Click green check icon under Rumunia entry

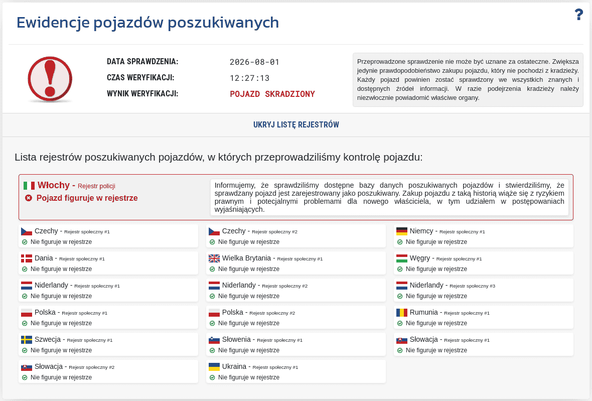point(400,324)
